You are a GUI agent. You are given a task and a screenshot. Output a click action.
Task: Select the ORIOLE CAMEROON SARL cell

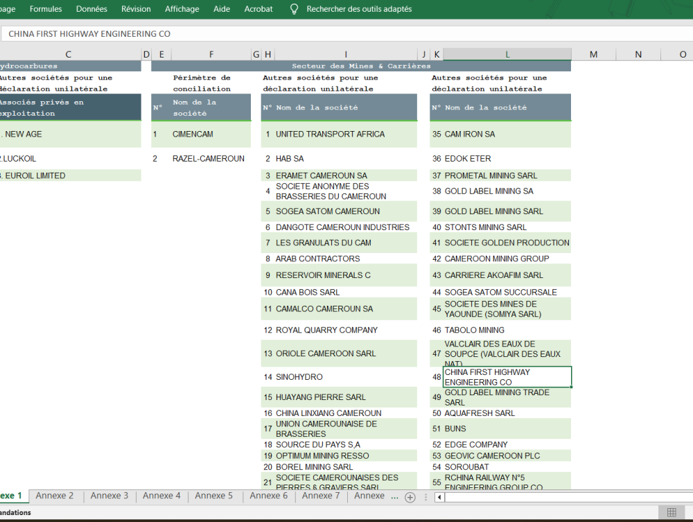346,354
